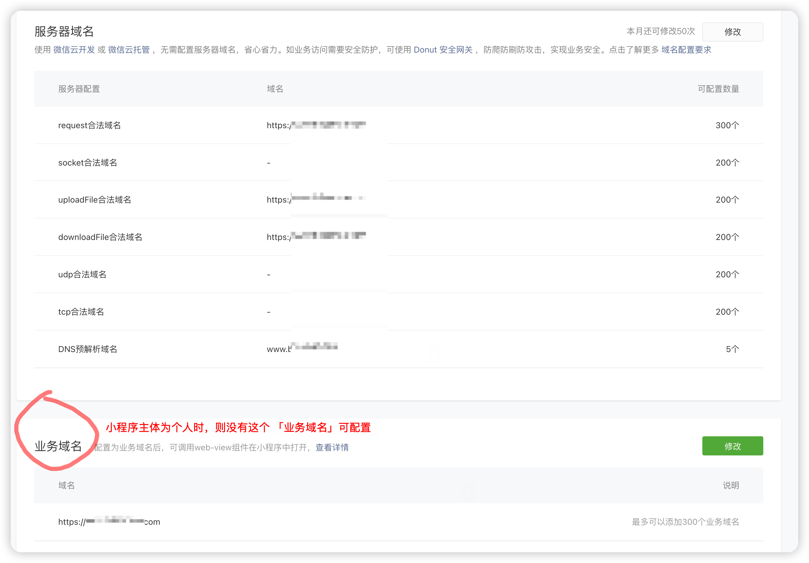Click the green 修改 button for 业务域名
The image size is (809, 563).
coord(732,446)
